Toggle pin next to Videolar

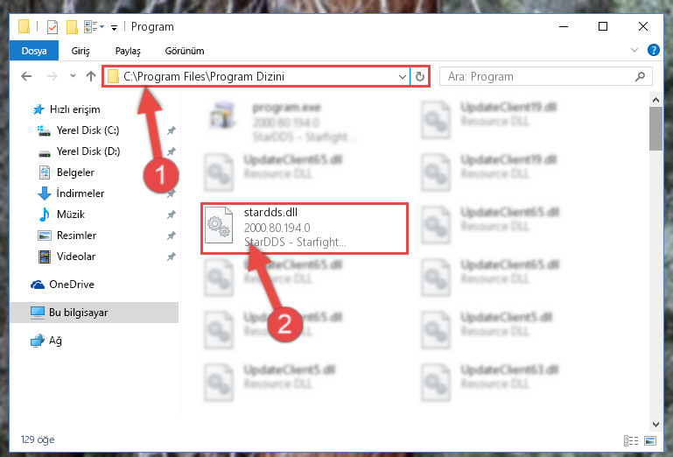[x=172, y=257]
